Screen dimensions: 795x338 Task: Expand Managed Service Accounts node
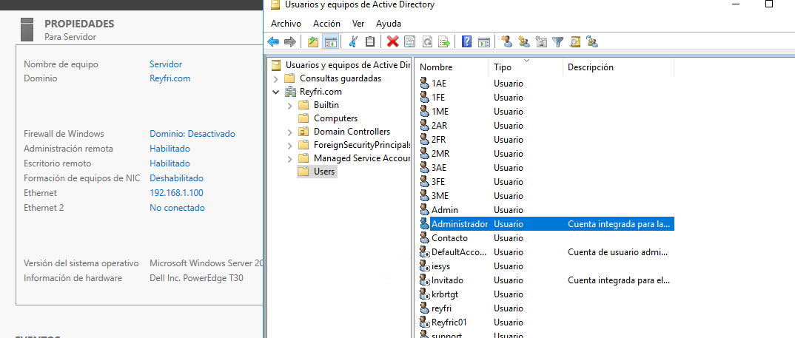point(290,158)
